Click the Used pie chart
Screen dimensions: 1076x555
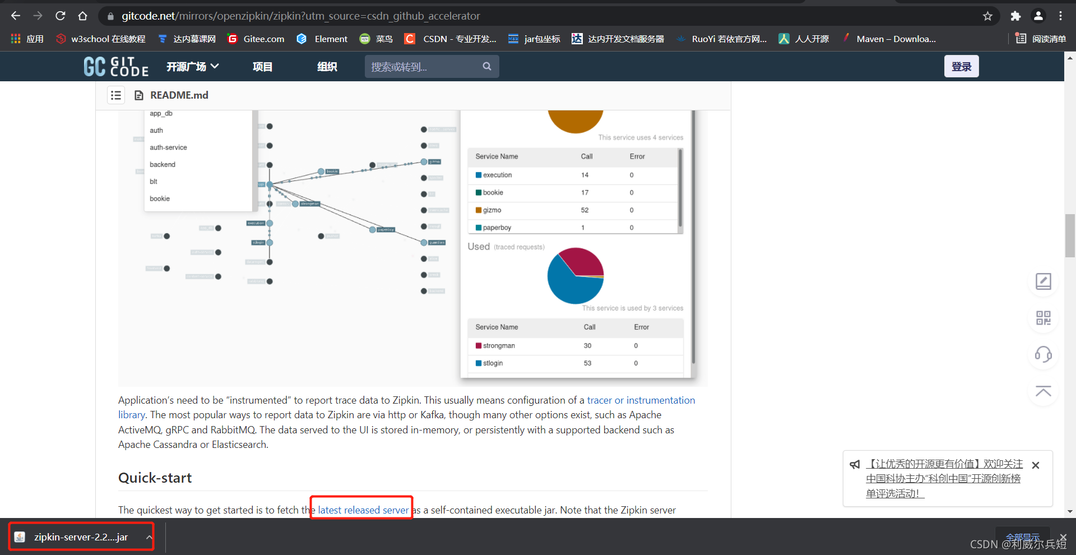pyautogui.click(x=576, y=276)
